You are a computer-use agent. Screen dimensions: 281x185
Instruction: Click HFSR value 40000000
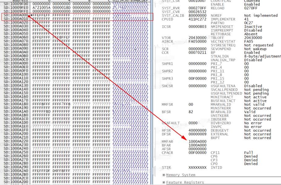pos(198,130)
